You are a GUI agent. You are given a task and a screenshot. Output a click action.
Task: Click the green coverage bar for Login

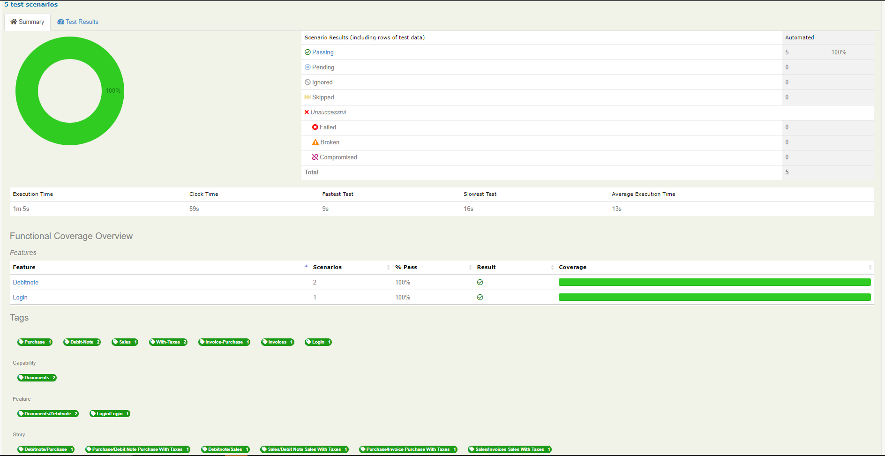[714, 297]
